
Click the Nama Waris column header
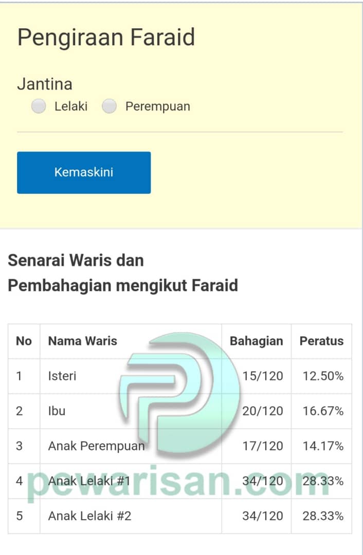[x=82, y=341]
